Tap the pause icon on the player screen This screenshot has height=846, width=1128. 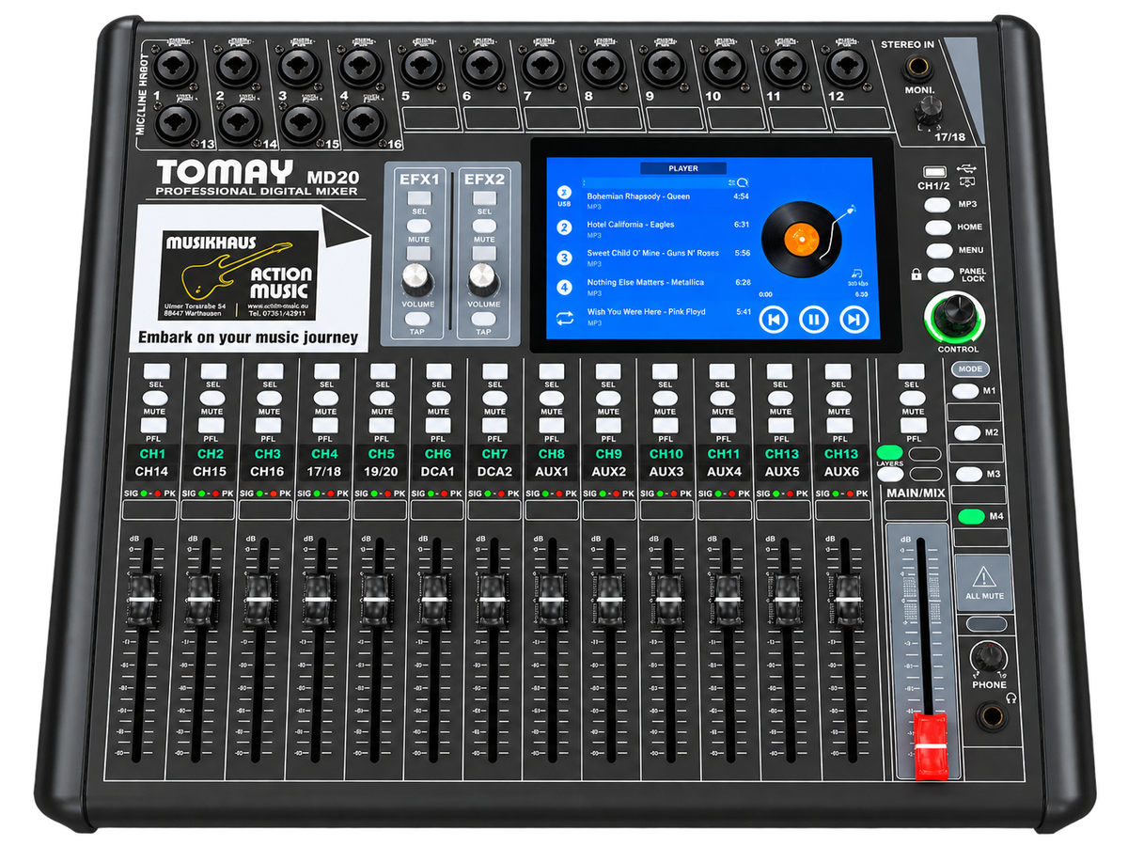pos(813,320)
